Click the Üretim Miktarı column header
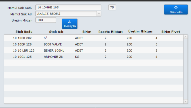The image size is (191, 108). [140, 32]
